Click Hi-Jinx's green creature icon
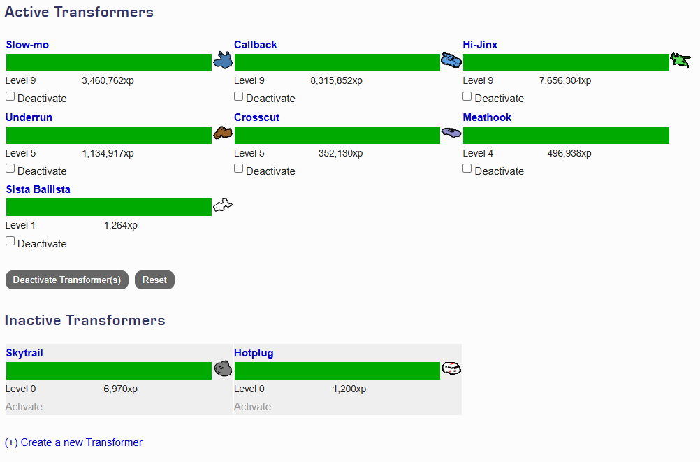The height and width of the screenshot is (462, 700). pyautogui.click(x=680, y=60)
